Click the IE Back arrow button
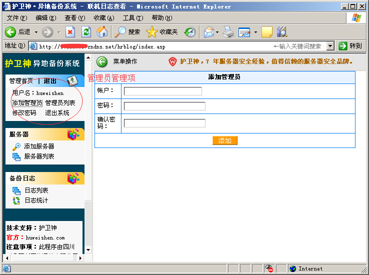Screen dimensions: 369x275 point(10,32)
